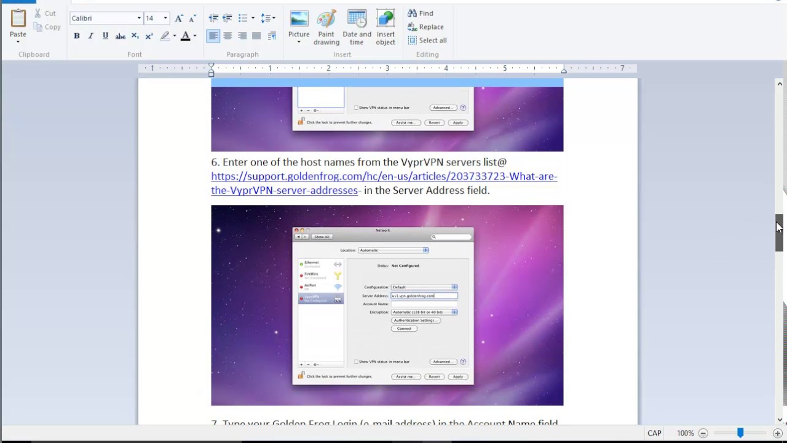Click the 100% zoom level text
The width and height of the screenshot is (787, 443).
coord(686,433)
